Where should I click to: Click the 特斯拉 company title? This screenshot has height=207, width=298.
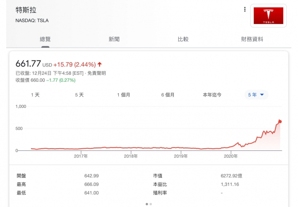(26, 10)
